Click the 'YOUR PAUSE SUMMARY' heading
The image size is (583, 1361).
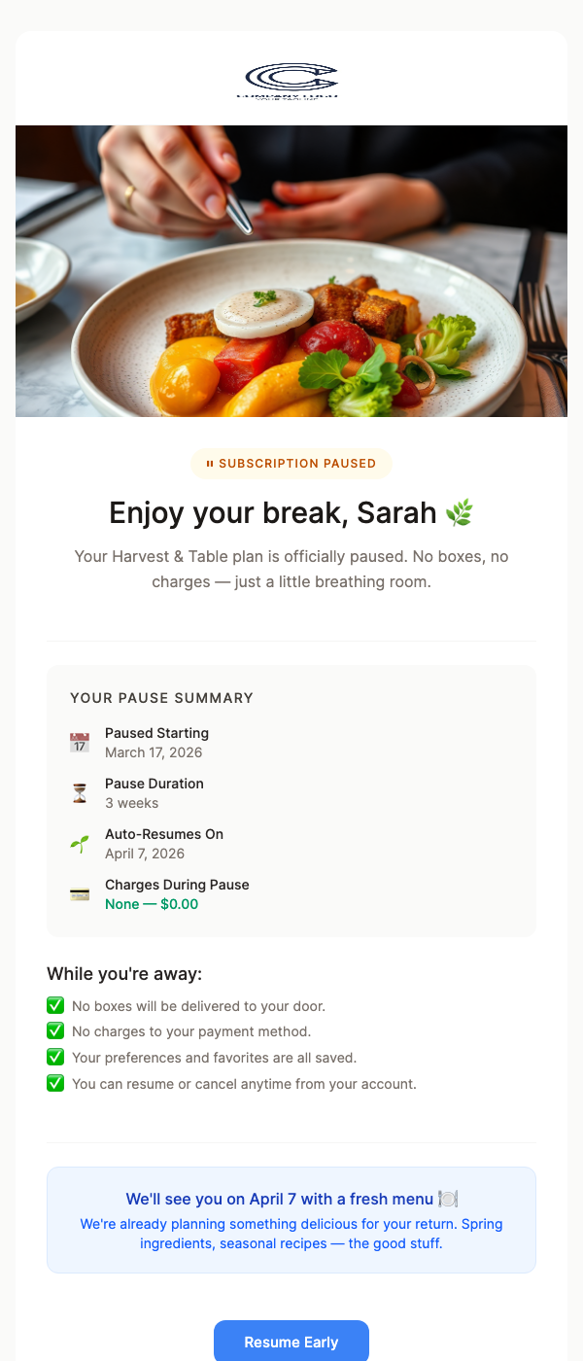[160, 698]
